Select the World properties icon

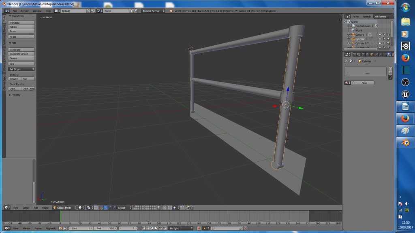367,54
